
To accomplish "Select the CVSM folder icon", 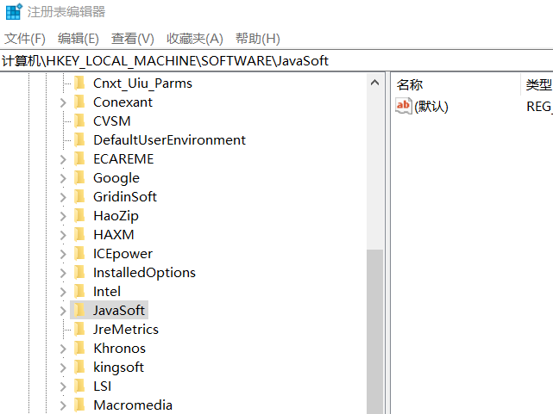I will (x=79, y=121).
